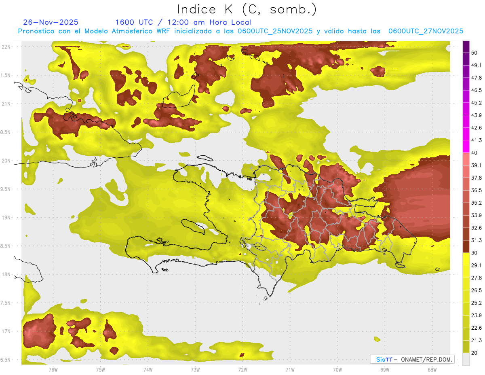Click the '68W' longitude axis label
The height and width of the screenshot is (375, 485).
[x=432, y=369]
